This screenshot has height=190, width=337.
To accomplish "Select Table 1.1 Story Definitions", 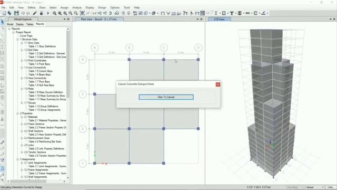I will [42, 46].
